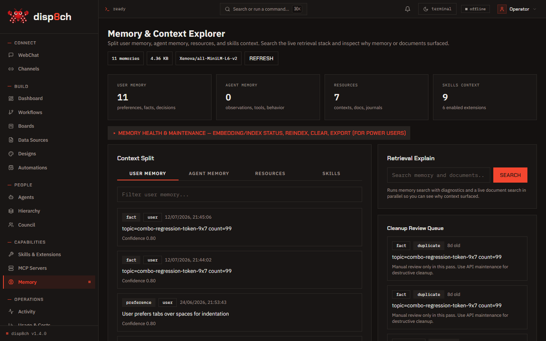The height and width of the screenshot is (341, 546).
Task: Select 'User prefers tabs over spaces' memory
Action: [240, 313]
